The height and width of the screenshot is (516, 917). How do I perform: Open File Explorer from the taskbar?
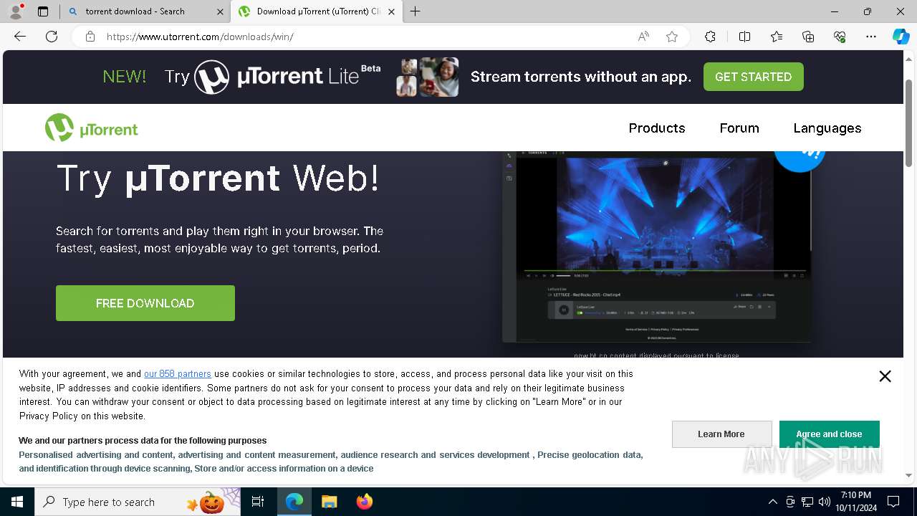[329, 502]
